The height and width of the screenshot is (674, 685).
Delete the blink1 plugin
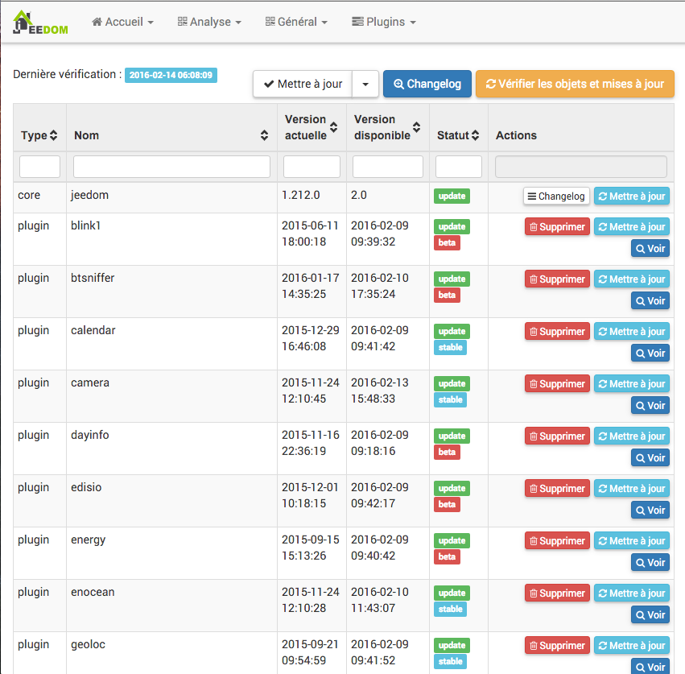tap(557, 227)
